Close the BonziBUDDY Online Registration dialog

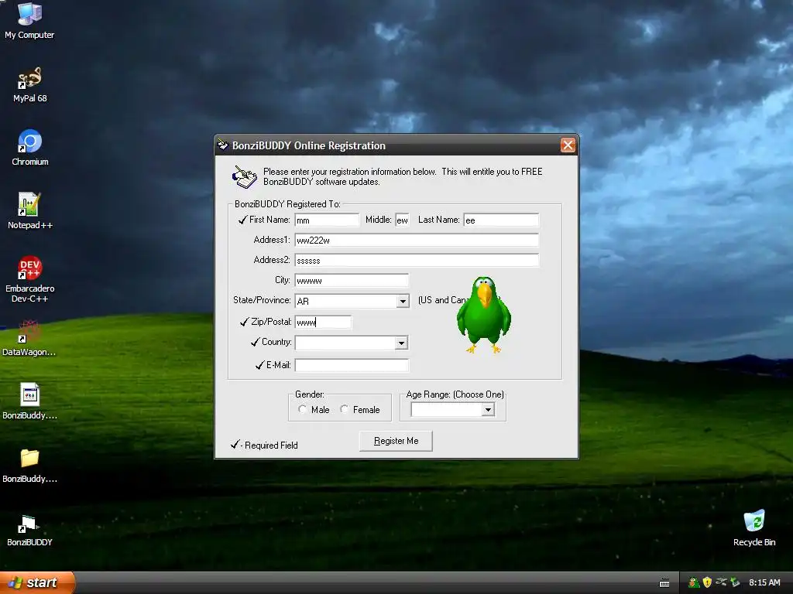click(x=568, y=145)
